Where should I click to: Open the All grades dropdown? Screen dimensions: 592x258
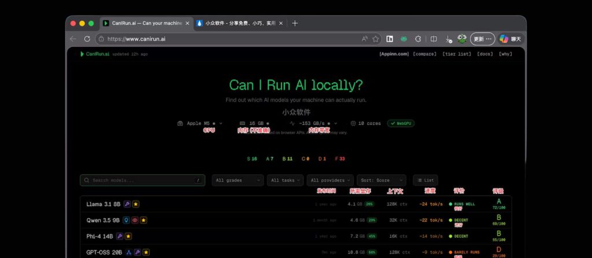click(237, 180)
